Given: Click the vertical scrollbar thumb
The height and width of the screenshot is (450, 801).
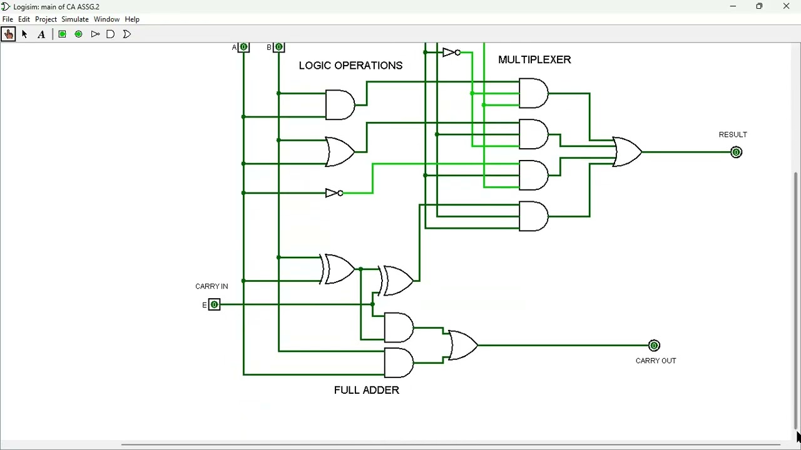Looking at the screenshot, I should 796,300.
